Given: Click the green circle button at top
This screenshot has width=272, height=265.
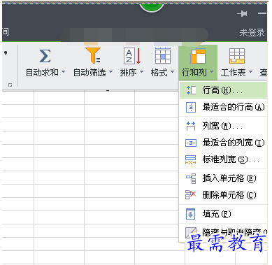Looking at the screenshot, I should (152, 7).
